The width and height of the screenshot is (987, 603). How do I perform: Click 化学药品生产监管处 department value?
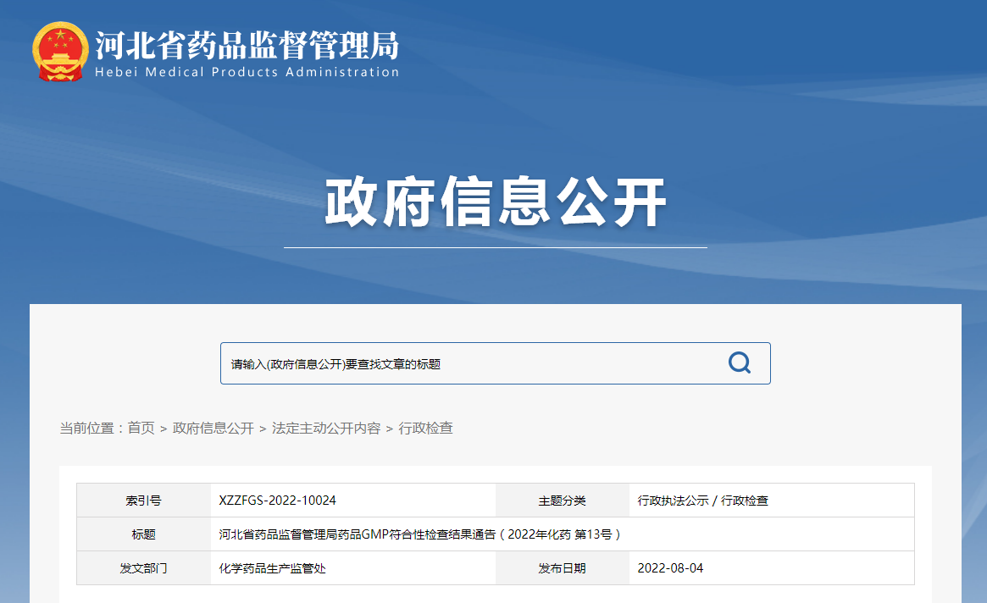point(273,568)
